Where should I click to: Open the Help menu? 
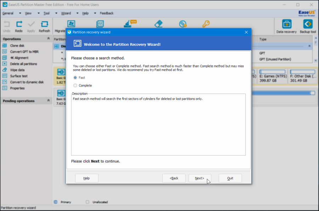[85, 13]
